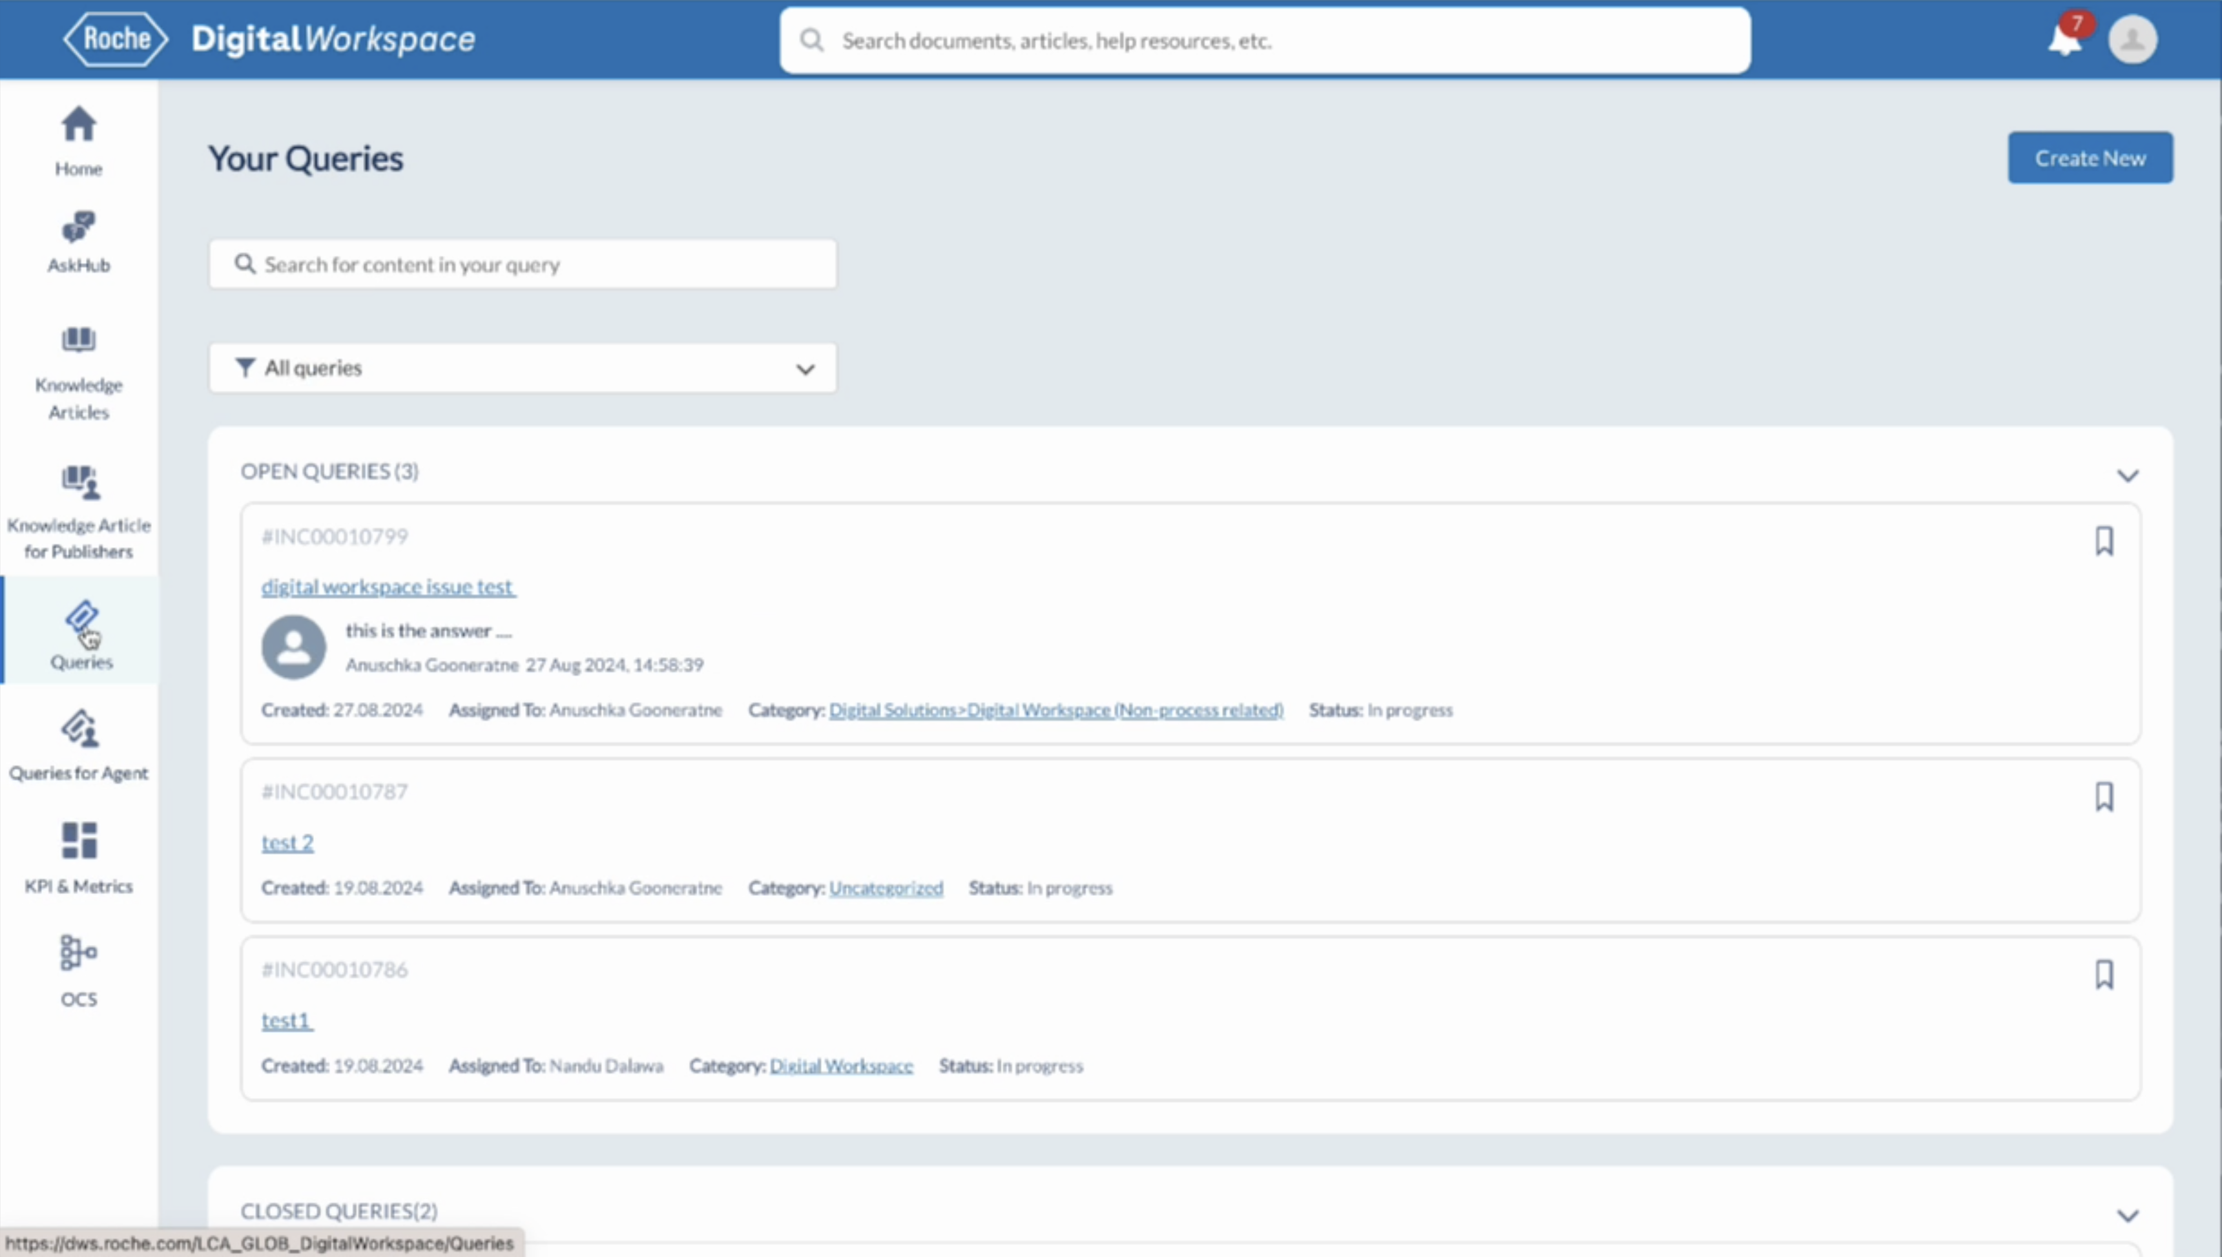Collapse the Open Queries section
This screenshot has height=1257, width=2222.
click(2127, 475)
